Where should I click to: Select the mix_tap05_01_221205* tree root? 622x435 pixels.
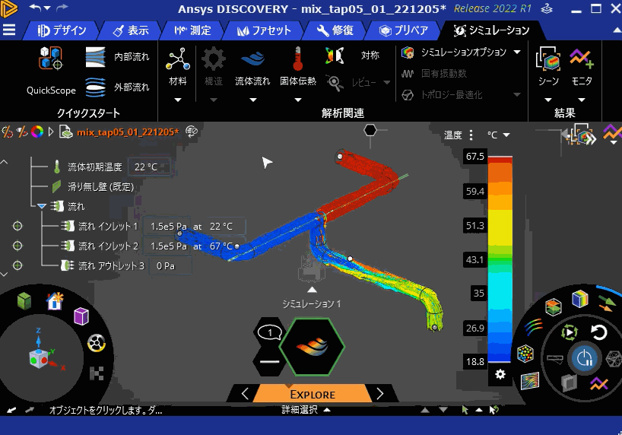(128, 132)
